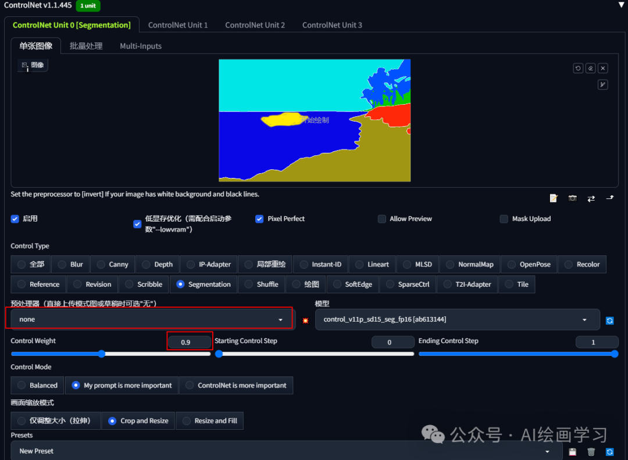The image size is (628, 460).
Task: Select the Tile control type
Action: coord(517,284)
